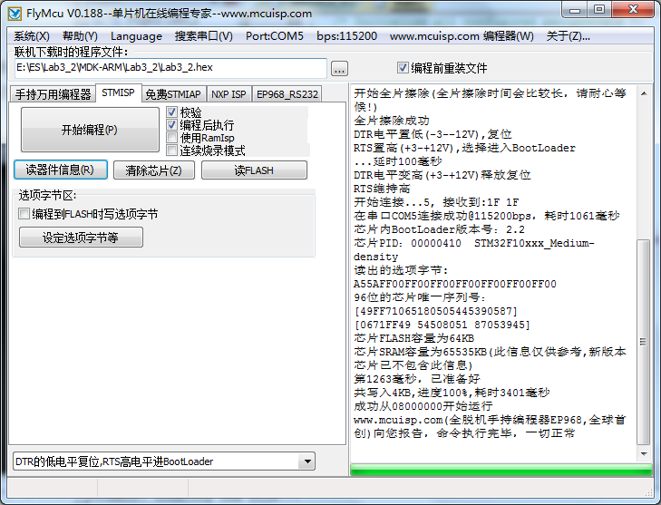Click the 开始编程(P) button
The height and width of the screenshot is (505, 661).
(x=90, y=130)
